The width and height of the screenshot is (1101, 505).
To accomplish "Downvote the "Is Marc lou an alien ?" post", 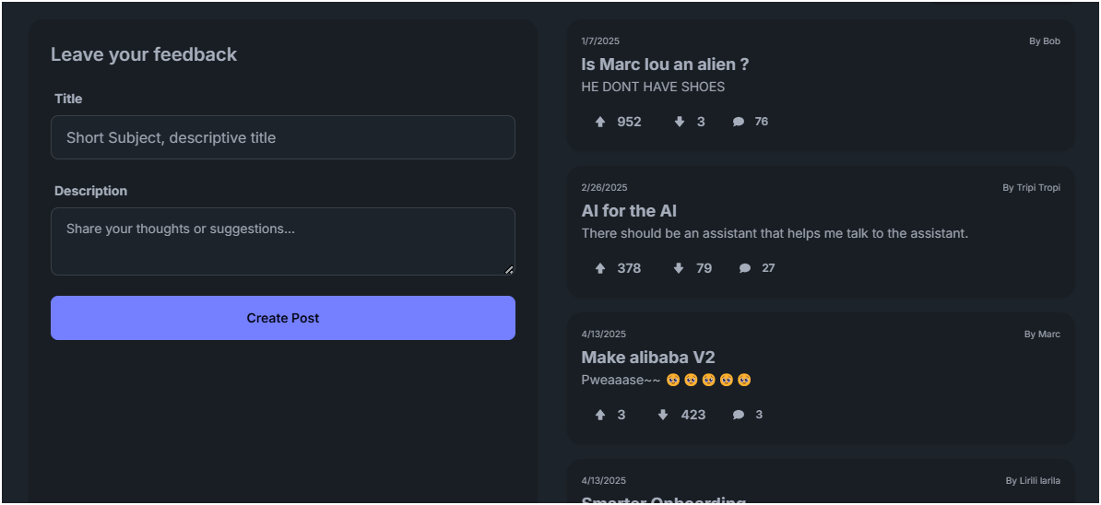I will pos(690,122).
